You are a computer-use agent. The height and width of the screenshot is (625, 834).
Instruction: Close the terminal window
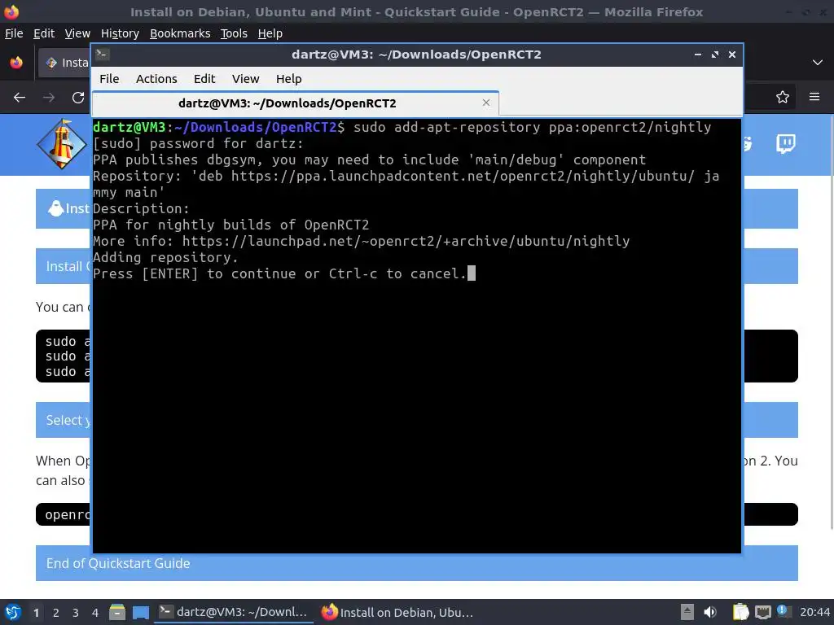[x=732, y=55]
